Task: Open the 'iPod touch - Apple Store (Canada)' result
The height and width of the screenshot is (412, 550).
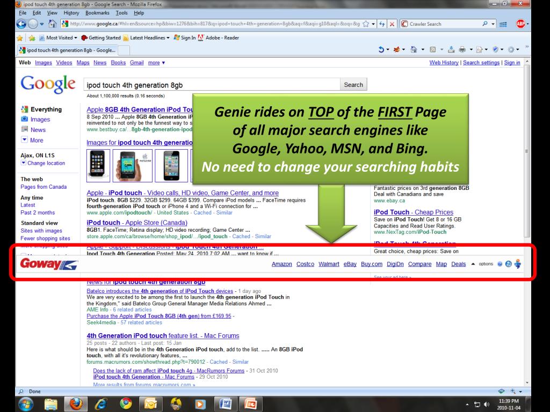Action: [137, 223]
